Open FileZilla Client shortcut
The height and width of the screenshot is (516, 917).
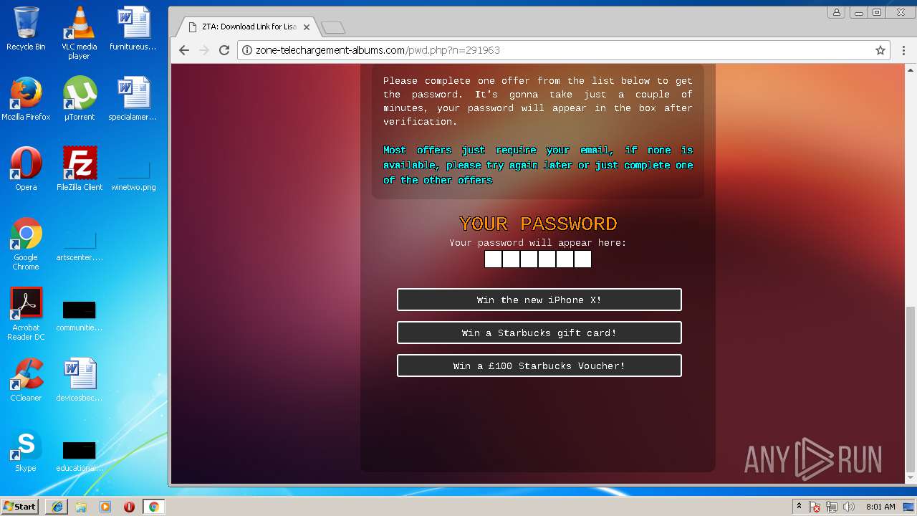(x=80, y=169)
